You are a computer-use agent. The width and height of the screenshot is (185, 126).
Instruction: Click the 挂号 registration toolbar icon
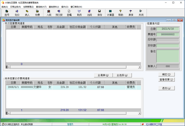(7, 13)
